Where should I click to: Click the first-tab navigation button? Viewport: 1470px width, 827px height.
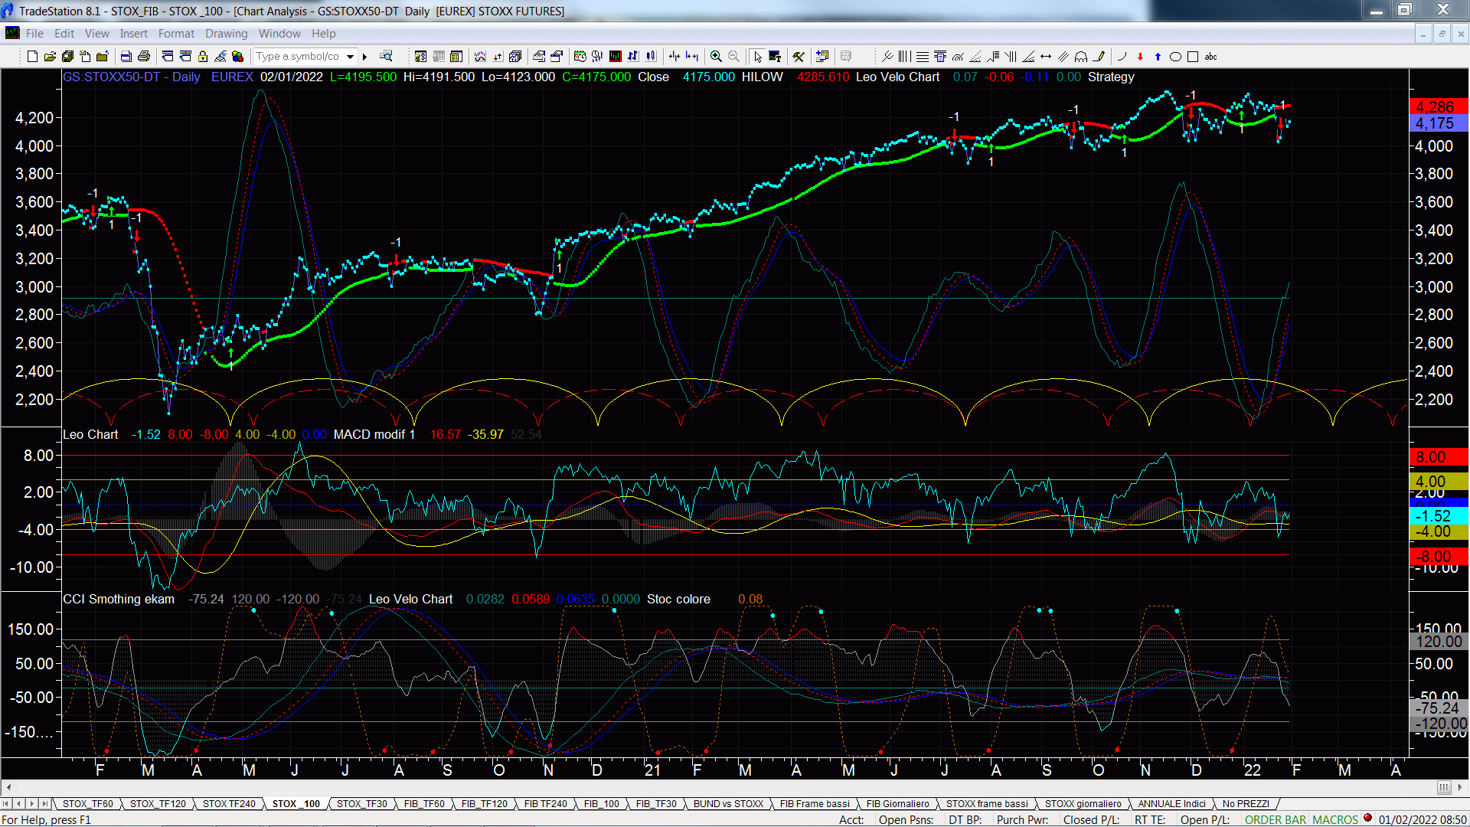[x=6, y=804]
